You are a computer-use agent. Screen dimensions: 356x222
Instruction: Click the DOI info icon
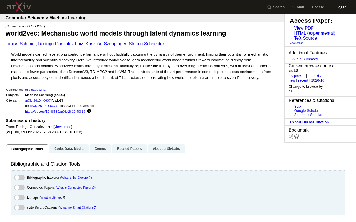click(89, 111)
